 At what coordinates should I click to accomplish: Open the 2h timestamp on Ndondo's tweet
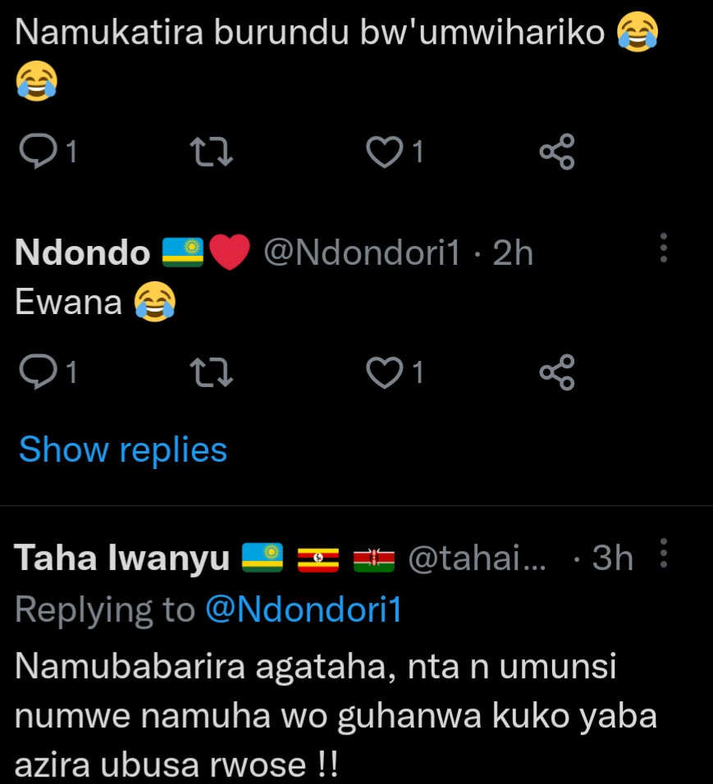click(513, 254)
